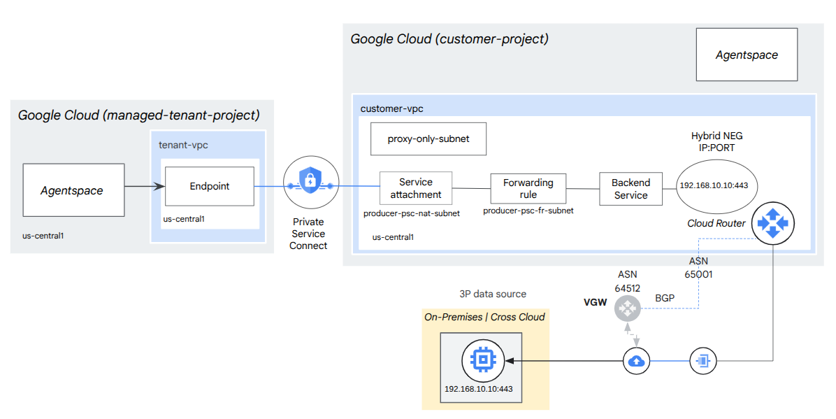Click the Backend Service box
Screen dimensions: 836x419
click(x=631, y=189)
